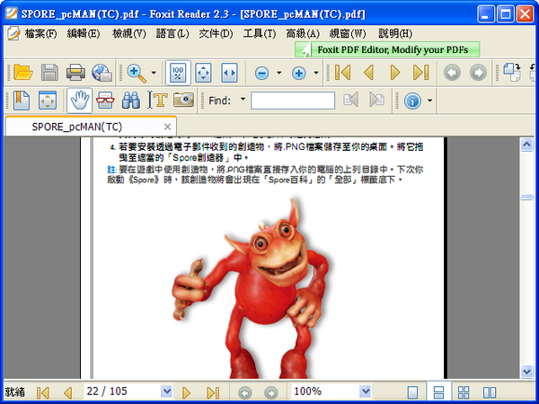Image resolution: width=539 pixels, height=404 pixels.
Task: Open the 編輯(E) menu
Action: point(84,33)
